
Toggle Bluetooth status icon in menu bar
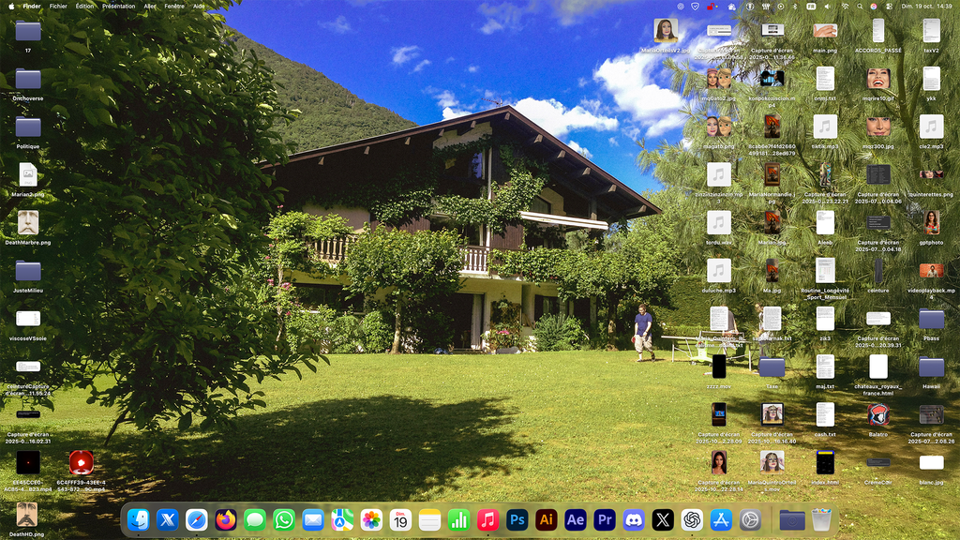coord(794,6)
